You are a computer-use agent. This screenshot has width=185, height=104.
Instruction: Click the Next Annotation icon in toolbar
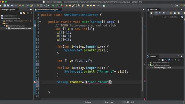pos(79,5)
